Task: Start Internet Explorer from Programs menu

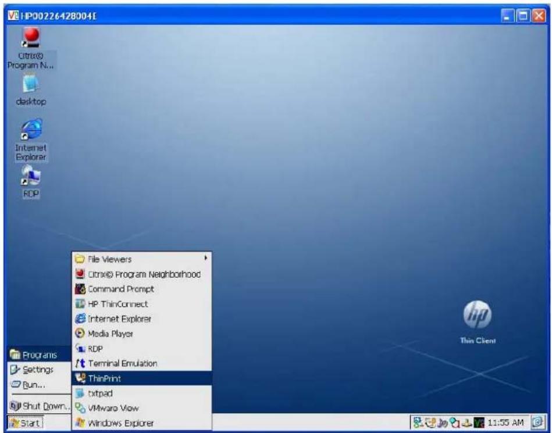Action: tap(141, 319)
